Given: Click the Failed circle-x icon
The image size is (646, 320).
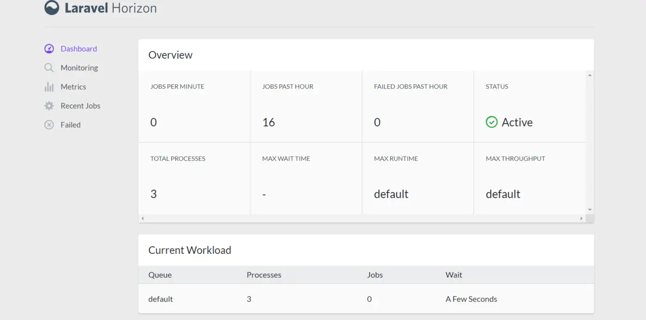Looking at the screenshot, I should [49, 125].
